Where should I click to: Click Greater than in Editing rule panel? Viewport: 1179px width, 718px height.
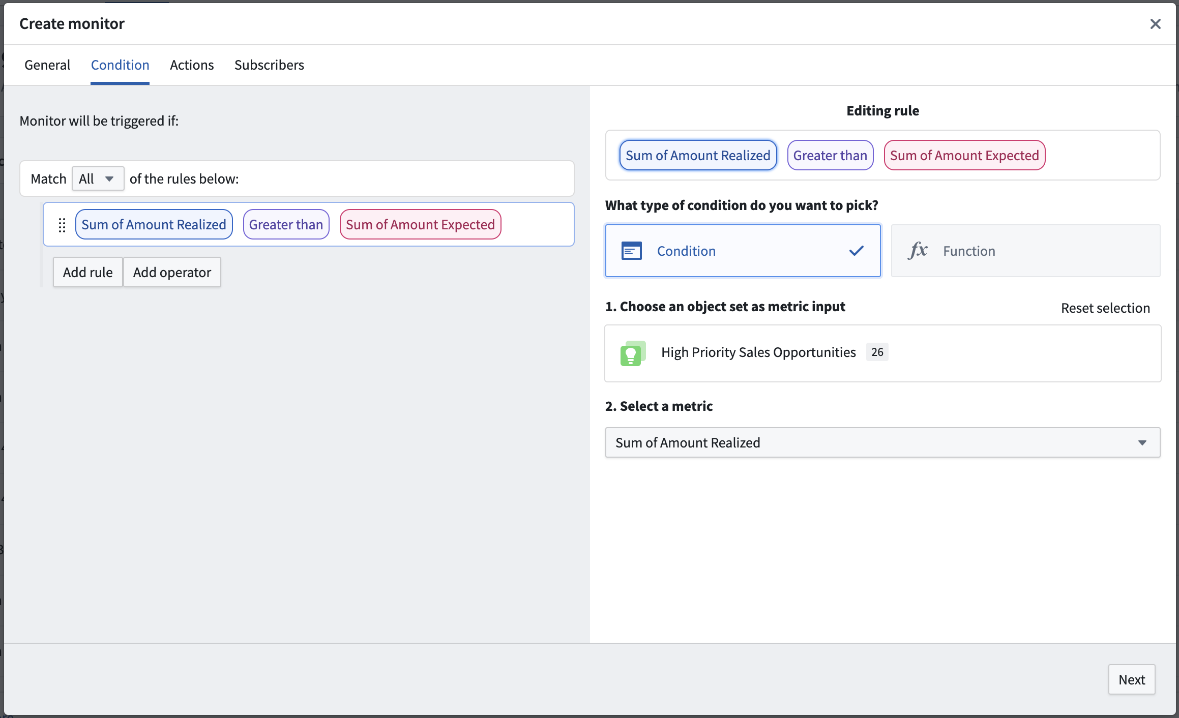[830, 156]
